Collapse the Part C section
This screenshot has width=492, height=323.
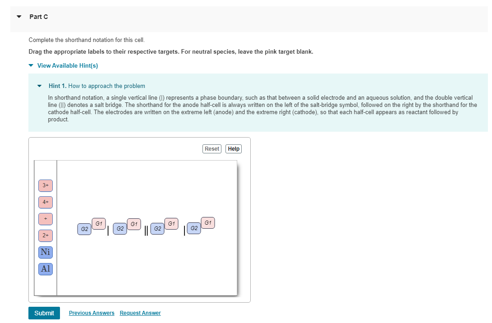[18, 16]
